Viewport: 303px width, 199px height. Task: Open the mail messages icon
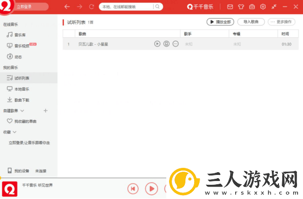[x=230, y=7]
